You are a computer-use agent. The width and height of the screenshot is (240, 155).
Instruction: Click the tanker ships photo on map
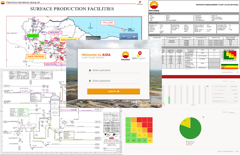pyautogui.click(x=129, y=36)
